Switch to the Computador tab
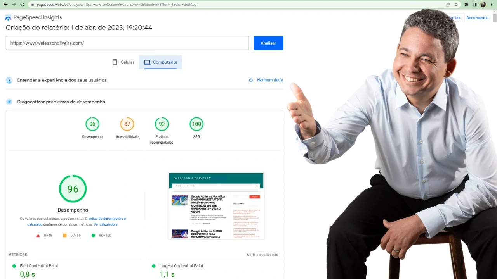This screenshot has width=497, height=279. click(160, 62)
